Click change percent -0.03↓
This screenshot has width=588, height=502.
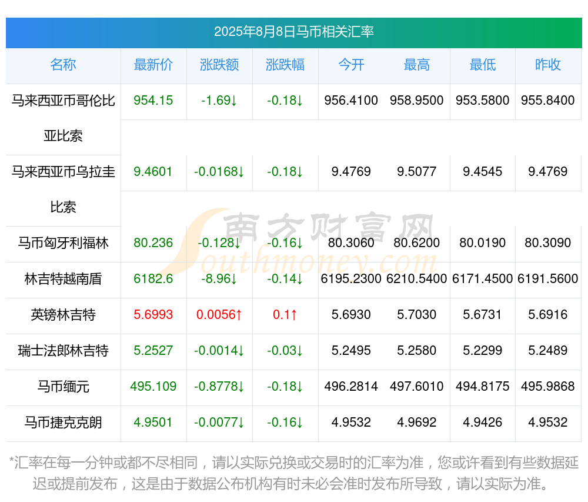coord(285,351)
